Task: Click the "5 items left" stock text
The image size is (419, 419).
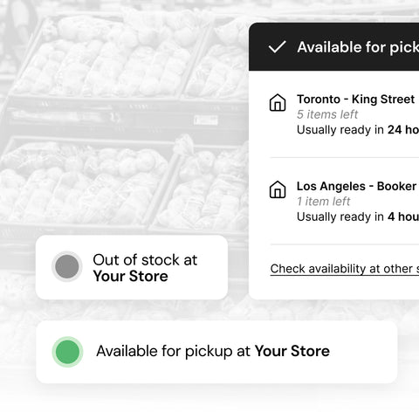Action: (x=327, y=114)
